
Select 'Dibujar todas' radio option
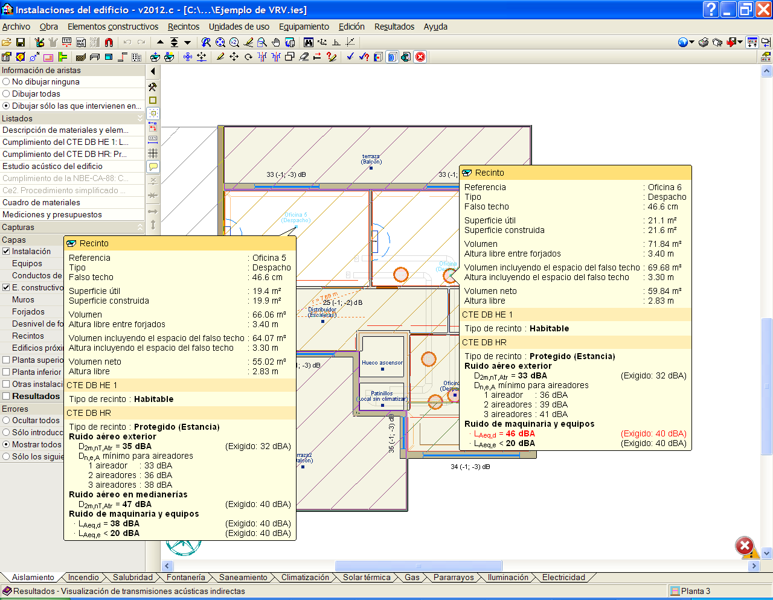click(7, 94)
